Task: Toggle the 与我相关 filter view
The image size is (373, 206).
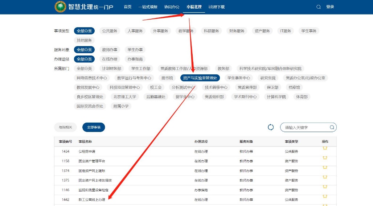Action: (x=66, y=127)
